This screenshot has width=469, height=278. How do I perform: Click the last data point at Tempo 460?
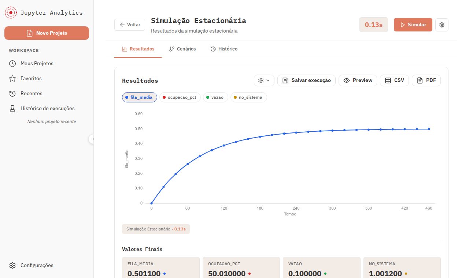pos(429,129)
